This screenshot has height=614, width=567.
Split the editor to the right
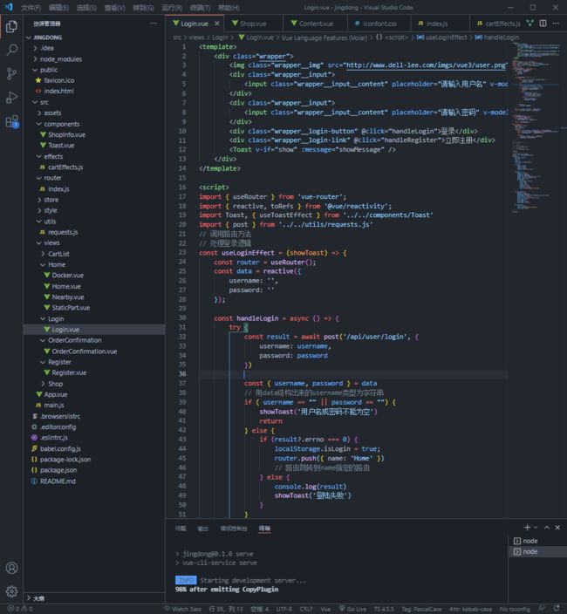[x=543, y=24]
